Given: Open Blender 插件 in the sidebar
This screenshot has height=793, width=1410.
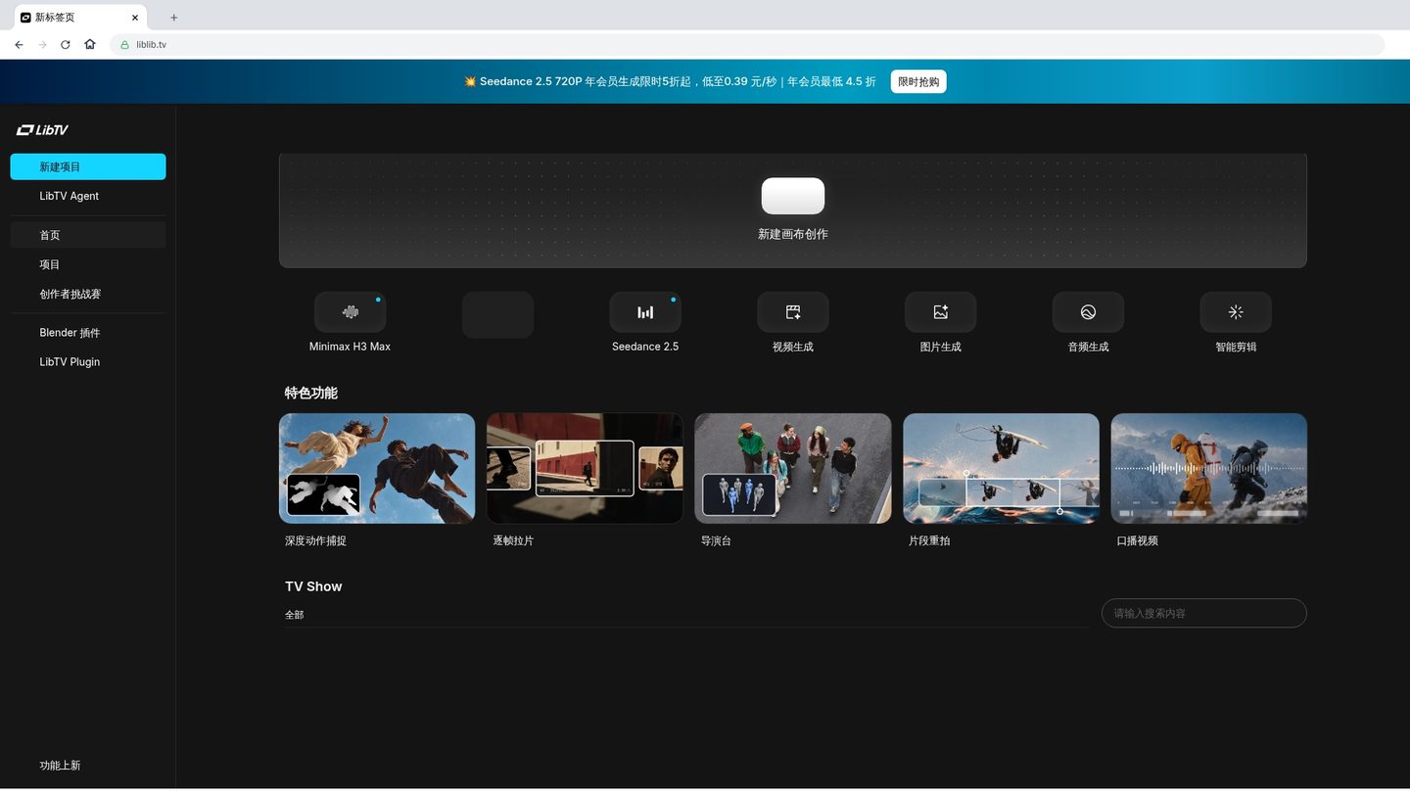Looking at the screenshot, I should click(x=88, y=333).
